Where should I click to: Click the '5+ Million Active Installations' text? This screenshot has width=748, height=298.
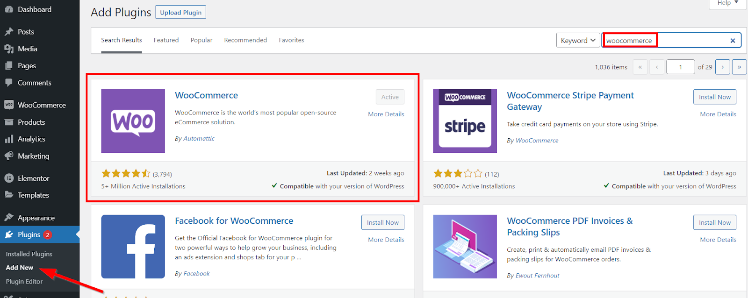point(143,186)
